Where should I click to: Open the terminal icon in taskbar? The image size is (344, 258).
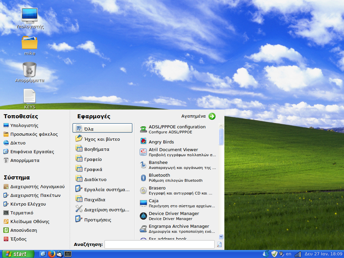(x=68, y=254)
